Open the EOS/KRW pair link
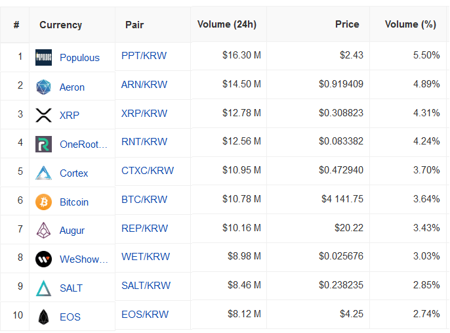The image size is (450, 333). pos(145,315)
